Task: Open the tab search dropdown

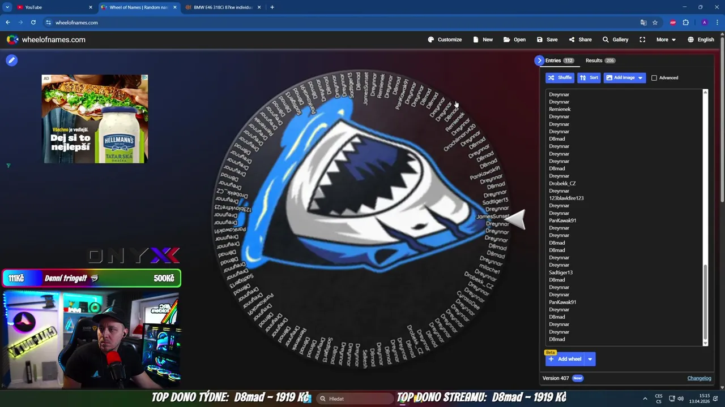Action: tap(7, 7)
